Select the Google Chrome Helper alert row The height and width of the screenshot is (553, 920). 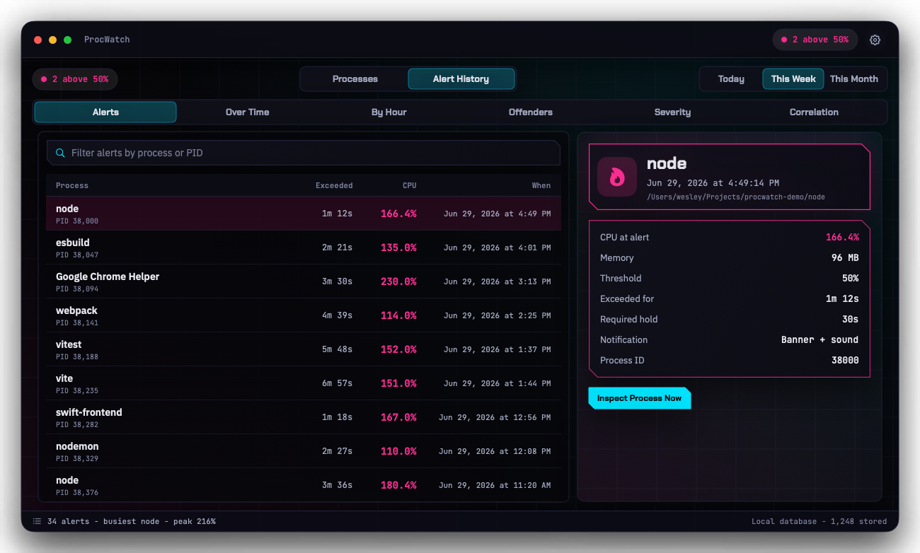304,281
